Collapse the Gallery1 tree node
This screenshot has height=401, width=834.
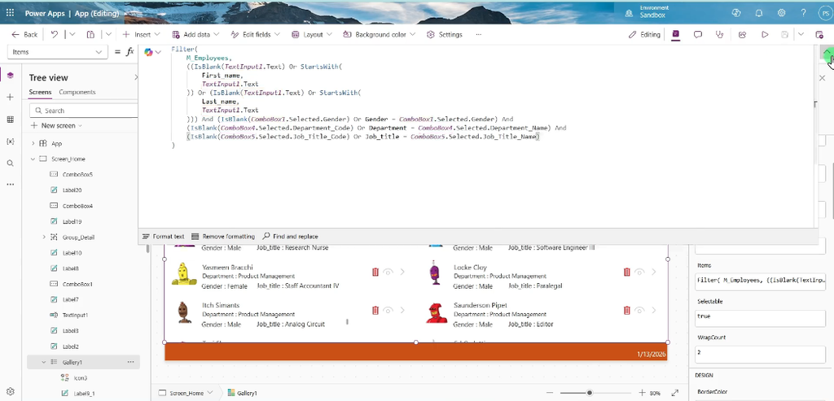[x=44, y=362]
